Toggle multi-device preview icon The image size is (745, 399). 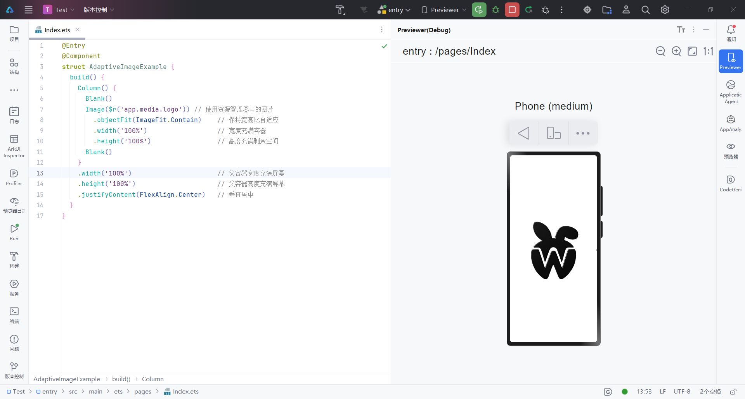point(554,133)
